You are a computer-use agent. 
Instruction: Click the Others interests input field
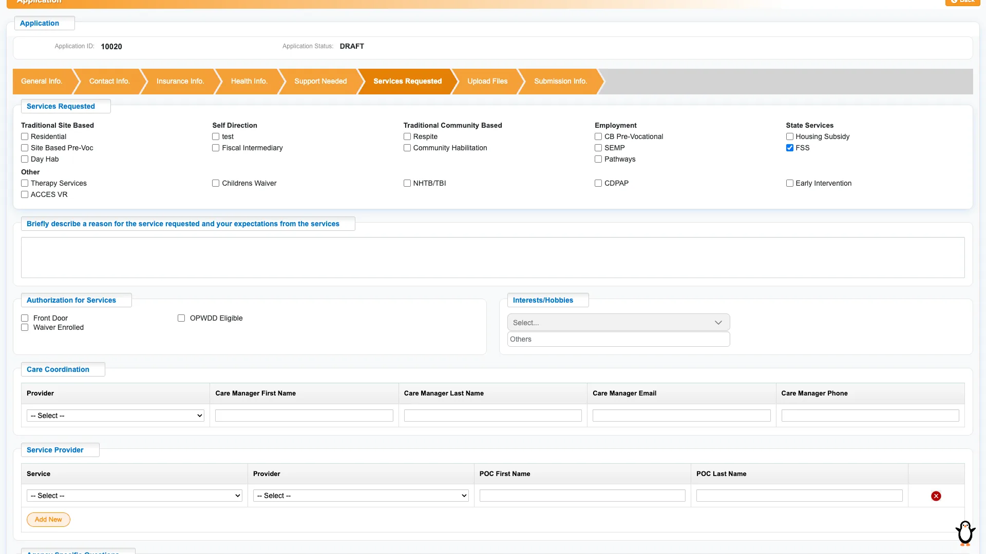(x=618, y=339)
